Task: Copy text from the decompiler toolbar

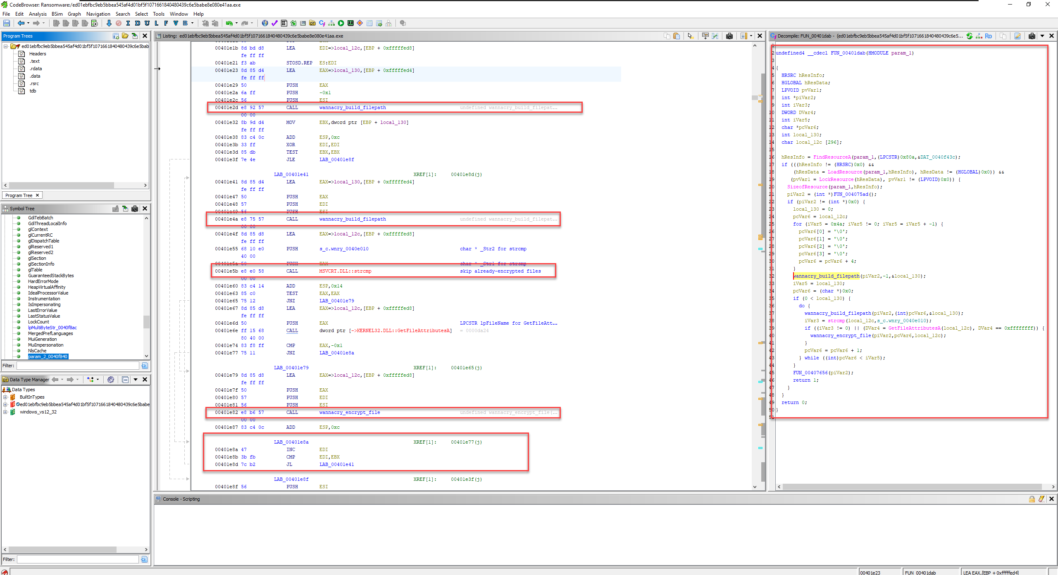Action: point(1003,36)
